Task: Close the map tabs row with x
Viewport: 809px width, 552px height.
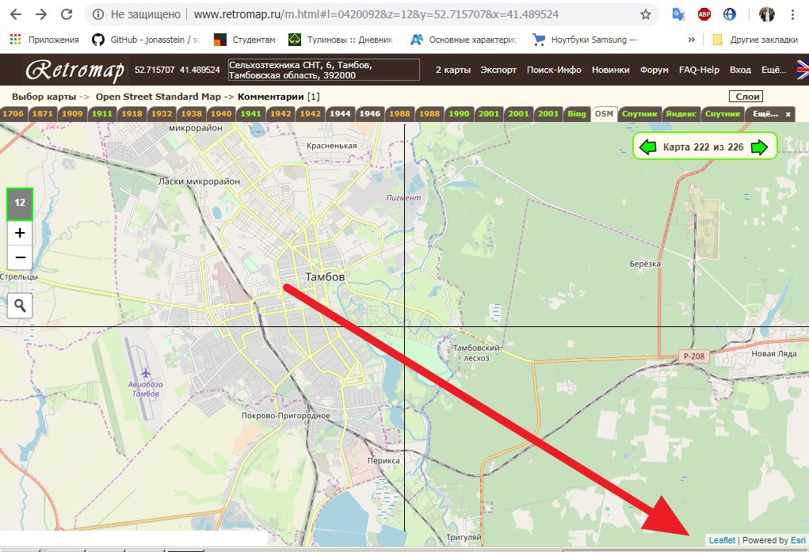Action: point(788,114)
